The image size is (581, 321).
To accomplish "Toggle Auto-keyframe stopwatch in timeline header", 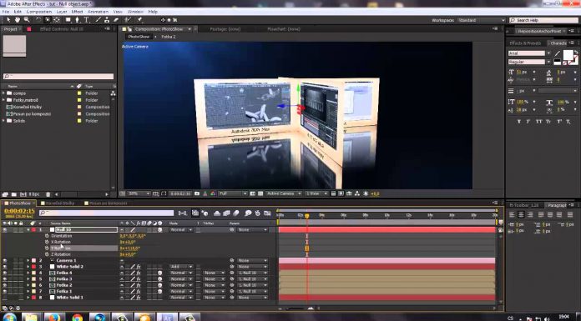I will pyautogui.click(x=257, y=213).
